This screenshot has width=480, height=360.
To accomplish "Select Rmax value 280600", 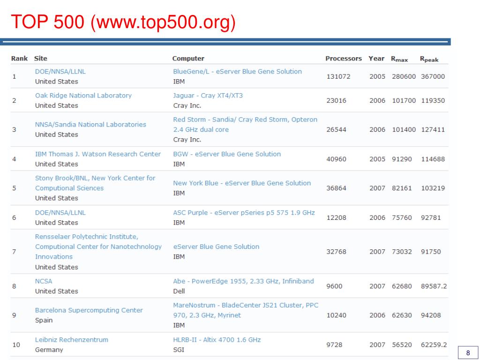I will click(x=404, y=76).
